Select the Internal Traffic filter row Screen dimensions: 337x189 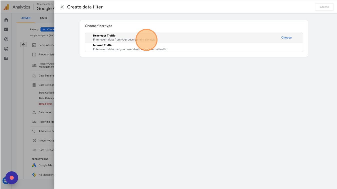(194, 47)
